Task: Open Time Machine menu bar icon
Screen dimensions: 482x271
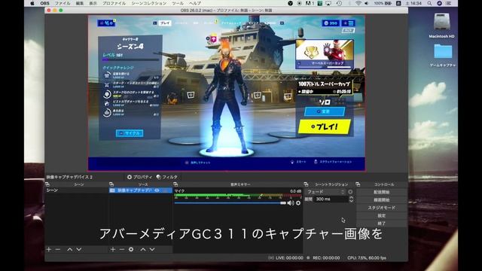Action: coord(339,3)
